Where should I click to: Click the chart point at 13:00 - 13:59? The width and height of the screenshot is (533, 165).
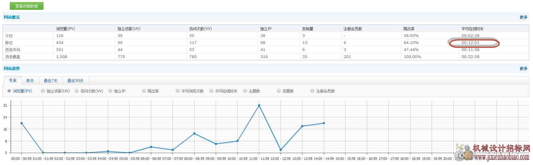pyautogui.click(x=302, y=126)
